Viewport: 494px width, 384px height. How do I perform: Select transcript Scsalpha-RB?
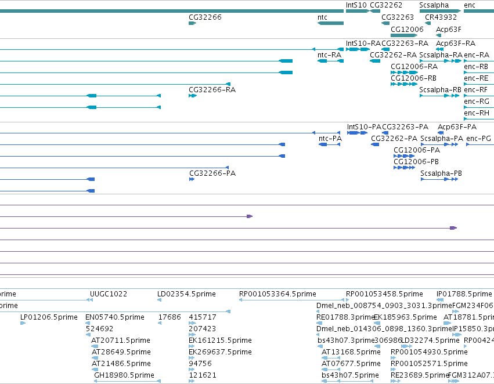[x=440, y=90]
